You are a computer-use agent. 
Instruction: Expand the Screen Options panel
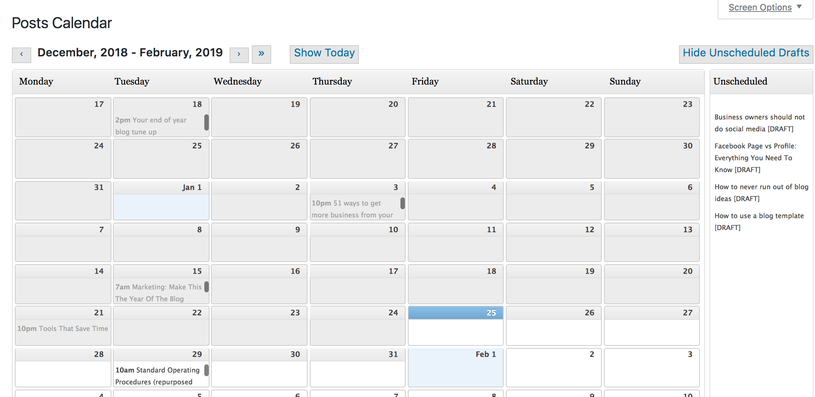[764, 7]
